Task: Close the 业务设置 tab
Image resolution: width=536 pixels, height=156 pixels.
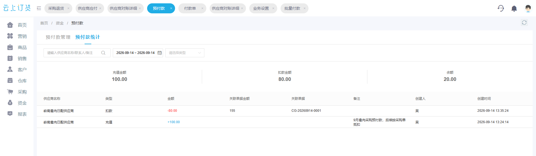Action: point(273,8)
